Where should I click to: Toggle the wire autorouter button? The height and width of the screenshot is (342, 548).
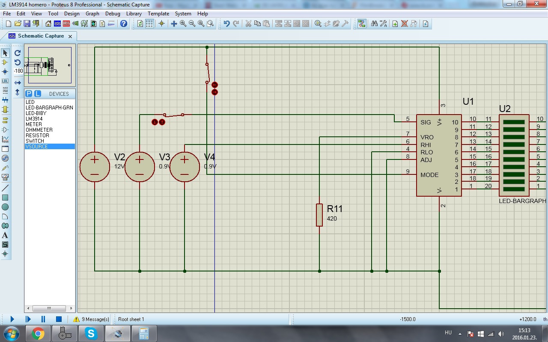[362, 24]
